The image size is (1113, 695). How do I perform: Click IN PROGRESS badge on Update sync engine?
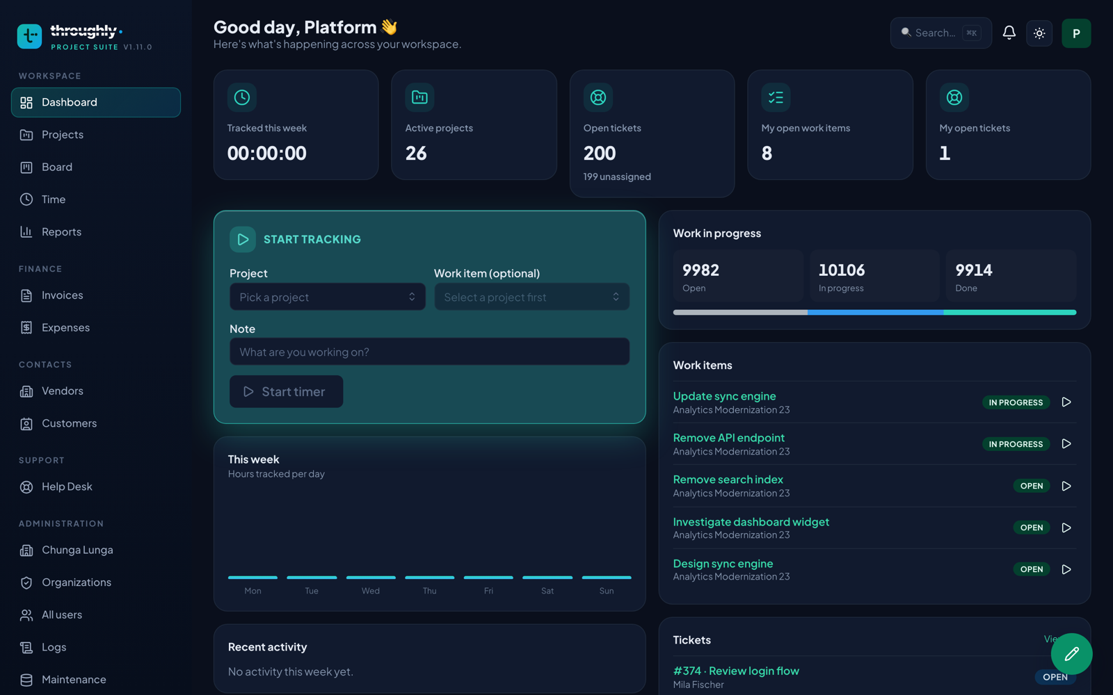tap(1016, 402)
